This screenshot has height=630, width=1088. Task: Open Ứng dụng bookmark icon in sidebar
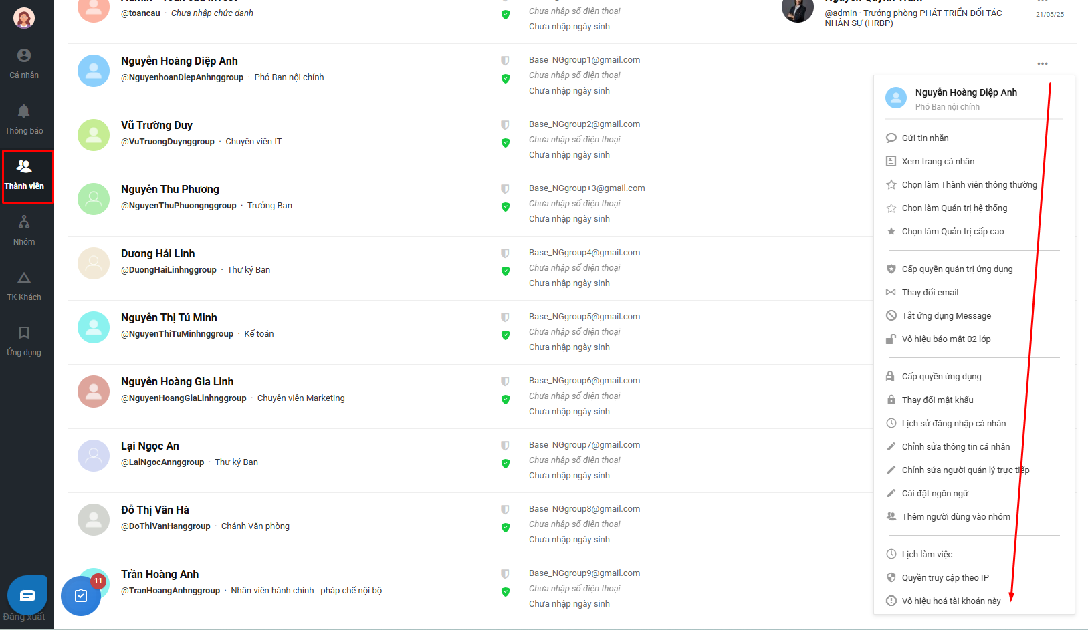point(24,341)
